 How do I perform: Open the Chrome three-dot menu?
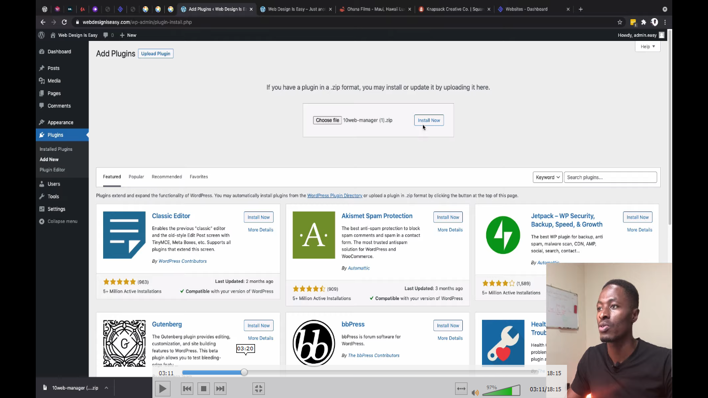point(665,22)
